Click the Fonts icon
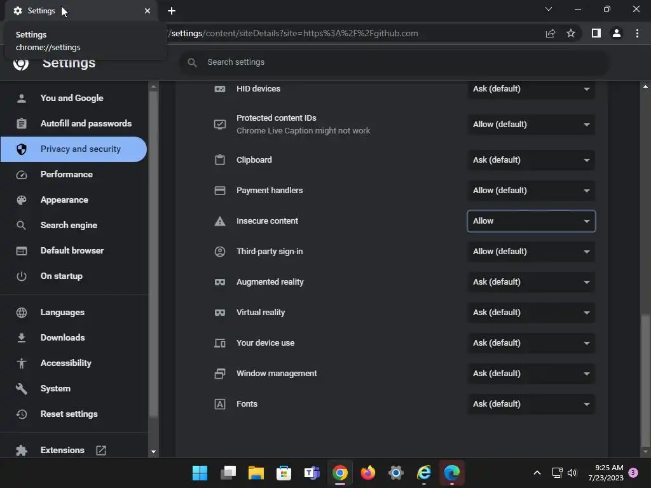Viewport: 651px width, 488px height. point(219,404)
